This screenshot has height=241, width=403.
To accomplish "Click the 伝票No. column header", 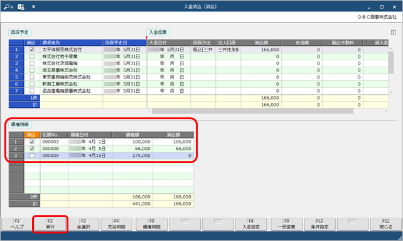I will (x=54, y=135).
